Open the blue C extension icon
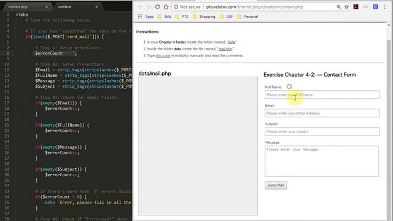Screen dimensions: 393x221 click(x=375, y=7)
